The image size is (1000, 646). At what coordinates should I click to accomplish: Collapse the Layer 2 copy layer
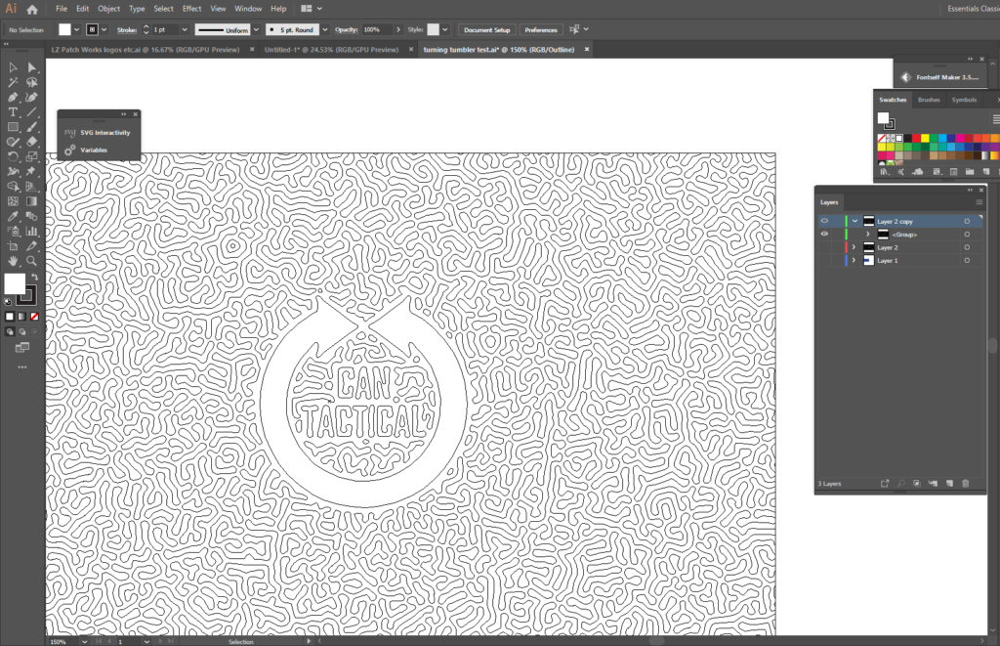pyautogui.click(x=854, y=221)
